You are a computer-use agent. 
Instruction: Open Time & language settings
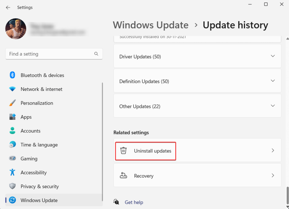54,145
